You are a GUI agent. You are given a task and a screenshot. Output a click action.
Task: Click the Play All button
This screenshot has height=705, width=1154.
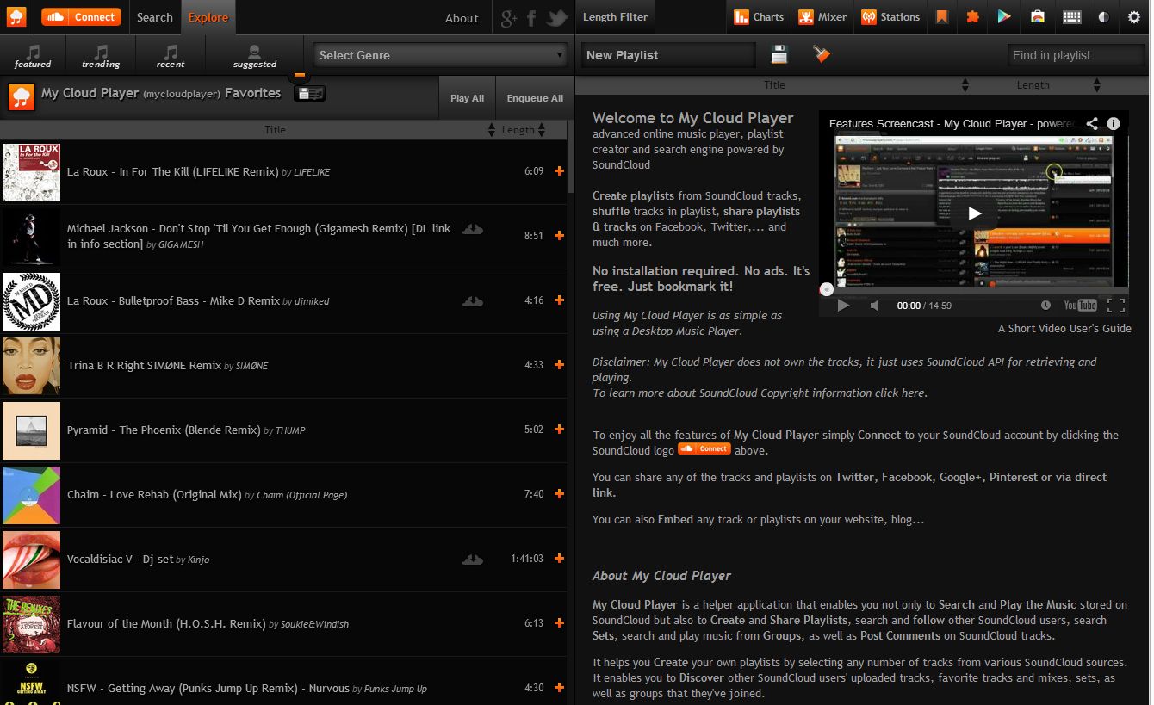tap(467, 98)
